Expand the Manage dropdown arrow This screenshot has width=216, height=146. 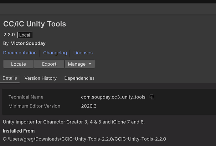[90, 64]
